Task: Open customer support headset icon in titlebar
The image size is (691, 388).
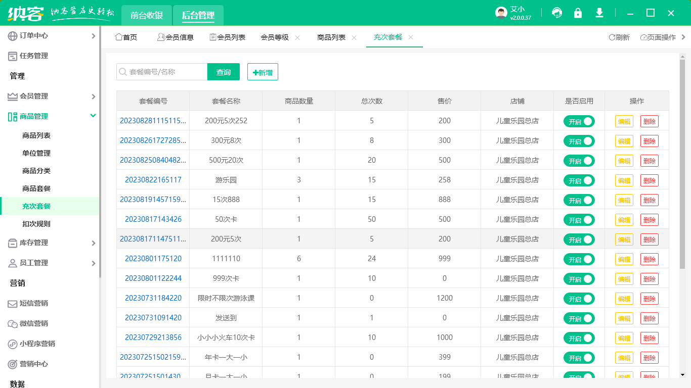Action: point(556,13)
